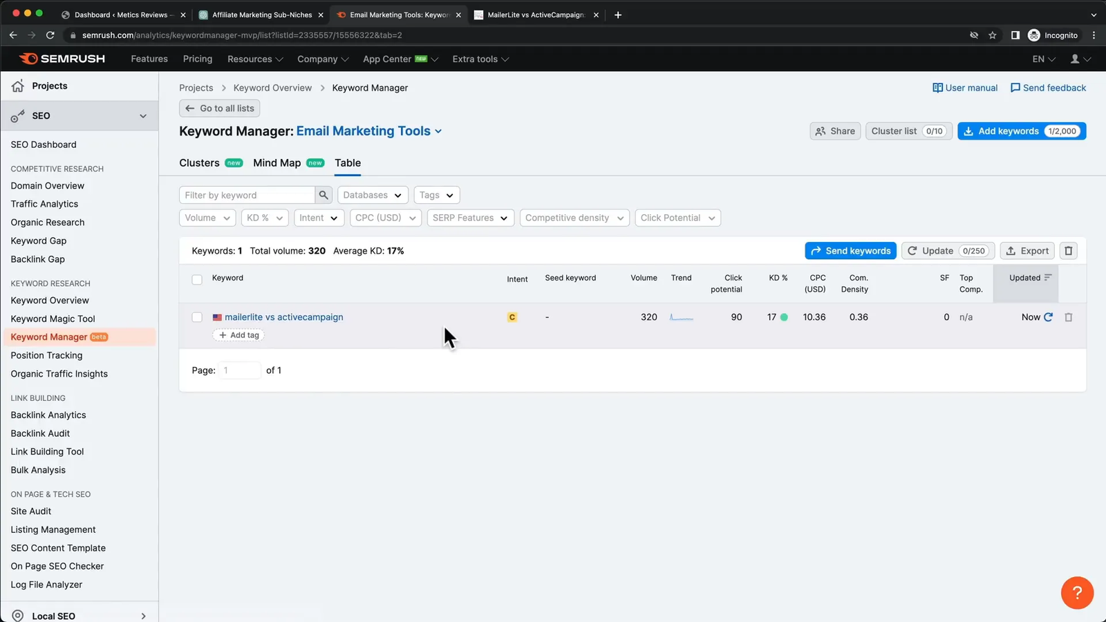Close the Dashboard Metics Reviews tab

tap(183, 15)
